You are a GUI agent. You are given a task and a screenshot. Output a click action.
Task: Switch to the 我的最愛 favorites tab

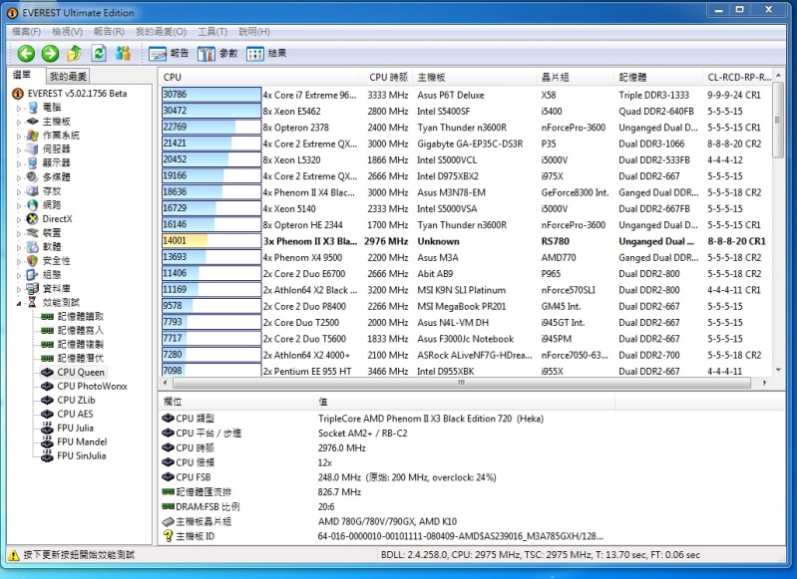click(68, 76)
